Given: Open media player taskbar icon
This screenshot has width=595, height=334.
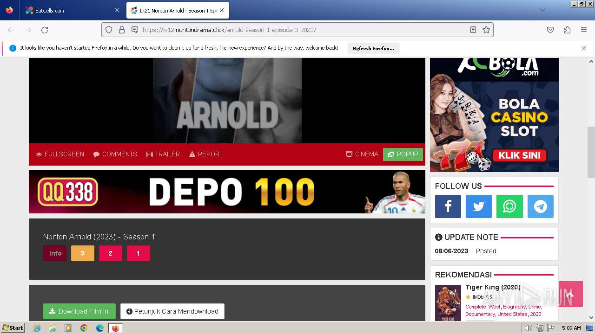Looking at the screenshot, I should (68, 328).
